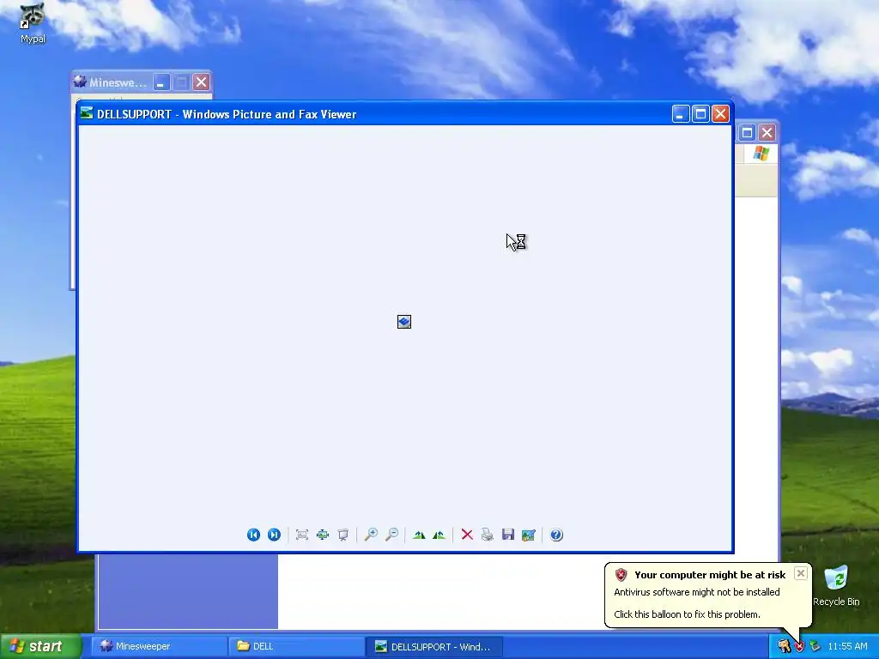Click the red Security Center shield tray icon
Screen dimensions: 879x659
[x=799, y=647]
